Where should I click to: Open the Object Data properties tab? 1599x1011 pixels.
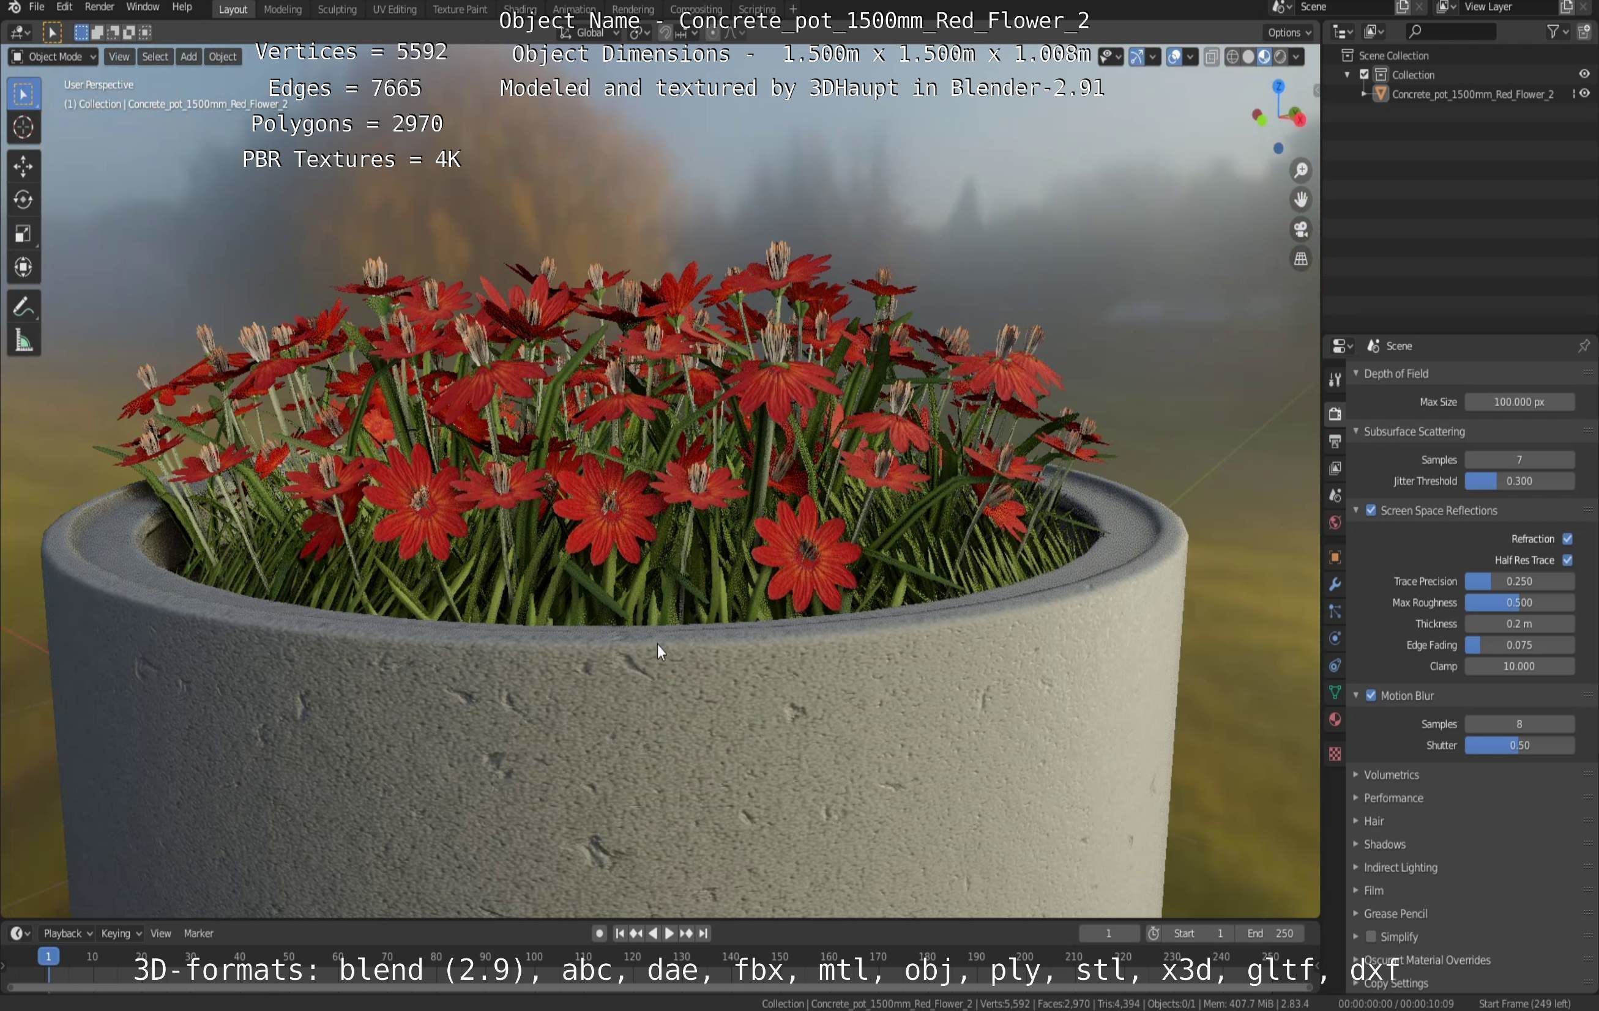pyautogui.click(x=1335, y=692)
